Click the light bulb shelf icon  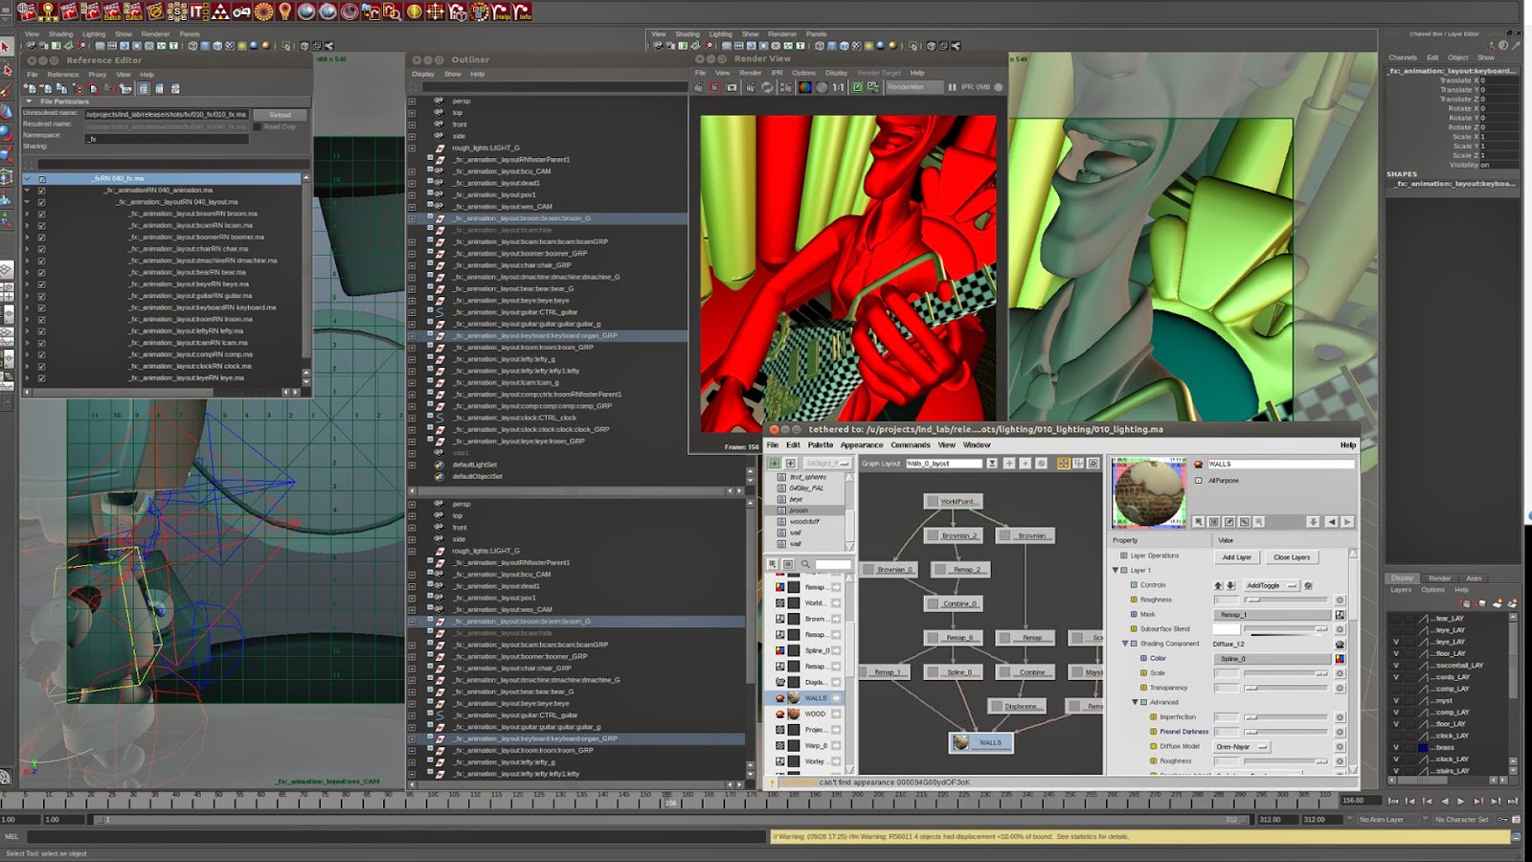pos(284,11)
